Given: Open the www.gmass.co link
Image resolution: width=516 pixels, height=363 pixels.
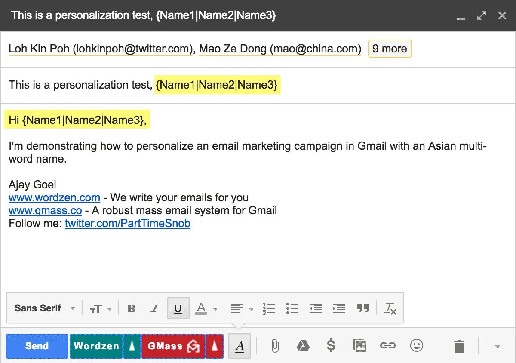Looking at the screenshot, I should tap(45, 211).
